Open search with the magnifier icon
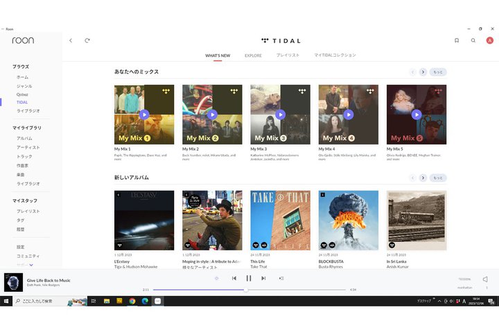This screenshot has width=499, height=332. [x=473, y=40]
